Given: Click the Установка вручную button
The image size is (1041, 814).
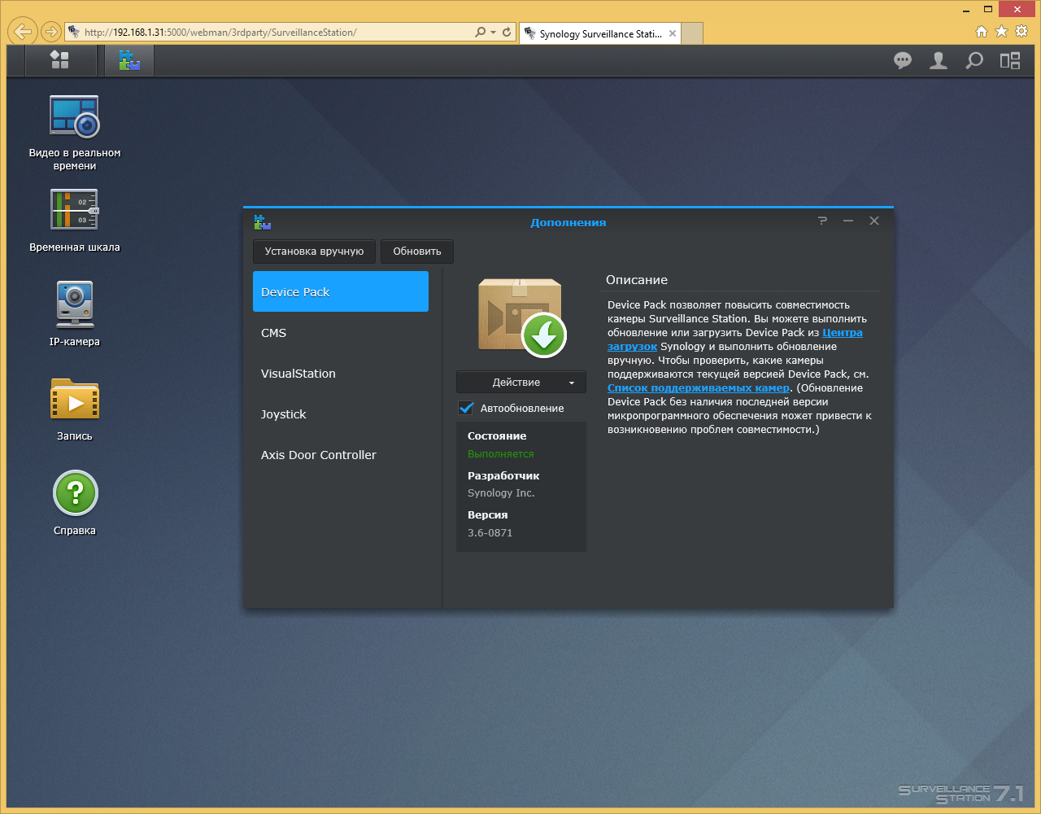Looking at the screenshot, I should pos(314,252).
